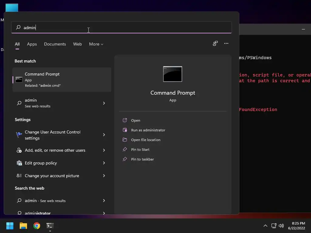Choose Pin to Start

[x=140, y=149]
